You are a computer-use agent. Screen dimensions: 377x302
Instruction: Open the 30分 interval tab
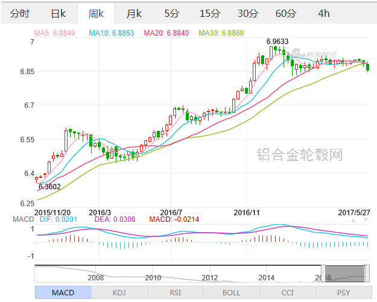(248, 13)
